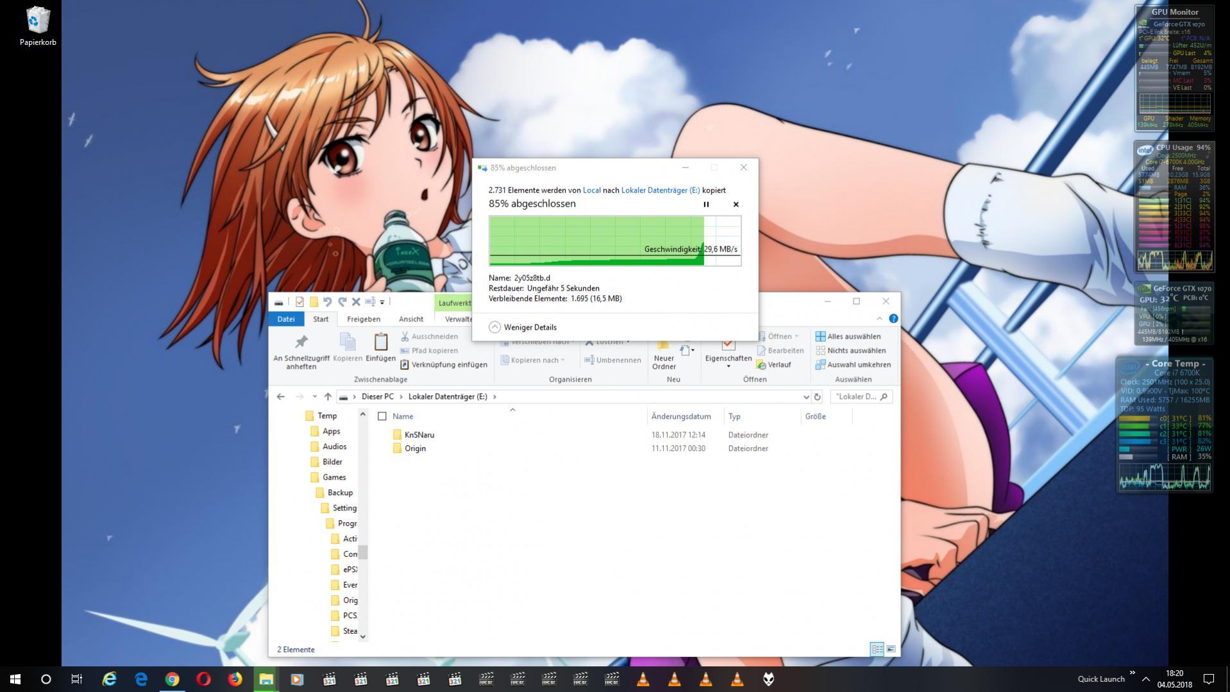The height and width of the screenshot is (692, 1230).
Task: Click the quick access Properties checkmark icon
Action: click(x=299, y=301)
